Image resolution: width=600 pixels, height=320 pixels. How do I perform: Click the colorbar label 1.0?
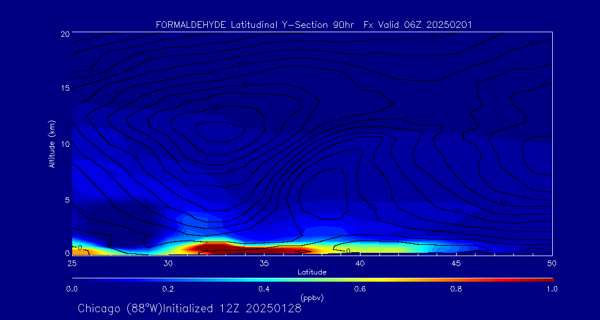(552, 289)
